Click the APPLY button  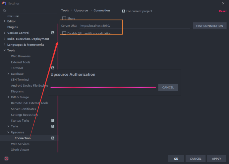(216, 159)
